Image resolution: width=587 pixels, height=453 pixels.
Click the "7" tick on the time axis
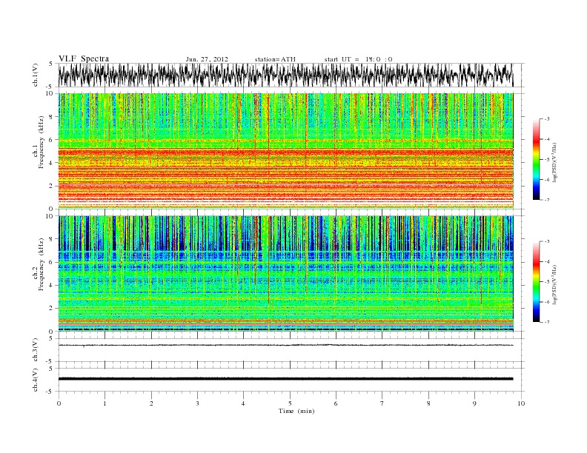(x=382, y=403)
